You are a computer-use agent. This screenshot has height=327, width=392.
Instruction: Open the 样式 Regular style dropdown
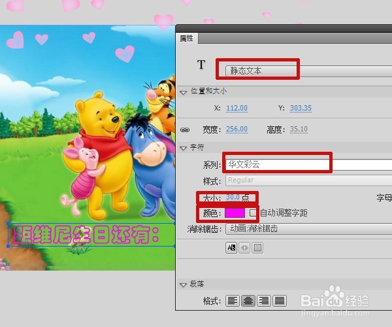(308, 181)
